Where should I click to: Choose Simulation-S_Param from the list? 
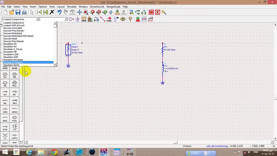[x=28, y=49]
